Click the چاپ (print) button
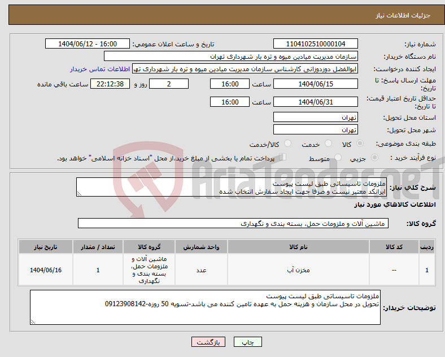Screen dimensions: 445x357 tap(247, 342)
